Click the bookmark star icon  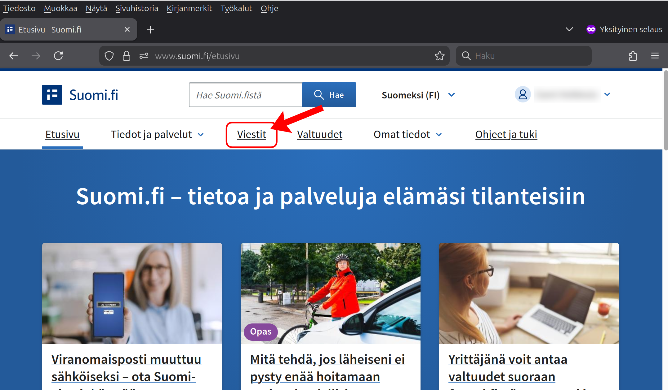[439, 56]
